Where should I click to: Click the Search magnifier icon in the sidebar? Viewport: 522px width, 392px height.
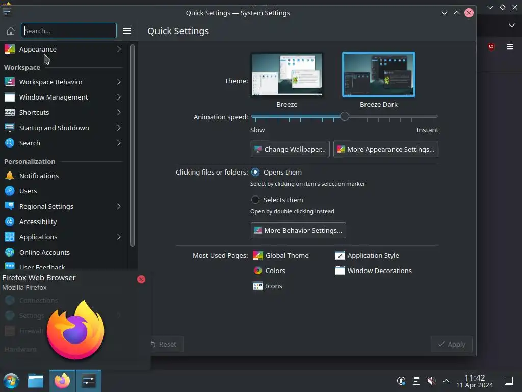9,143
